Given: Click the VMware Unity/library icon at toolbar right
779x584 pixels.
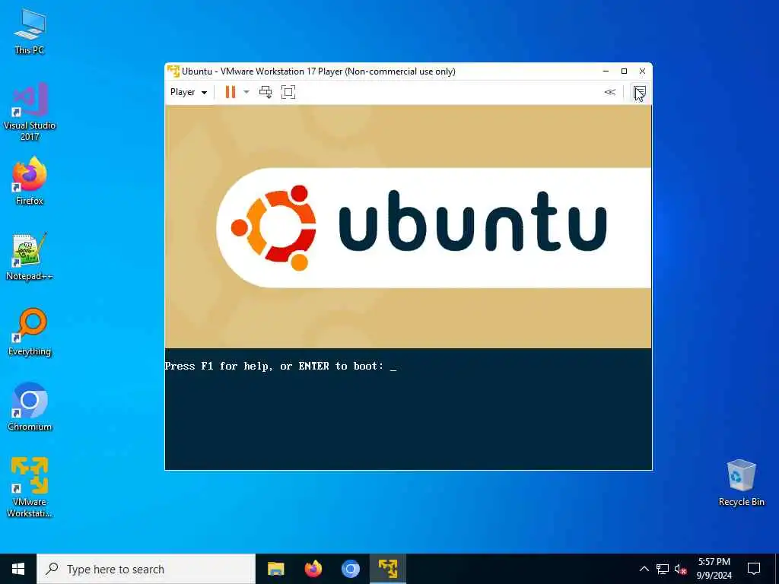Looking at the screenshot, I should (x=639, y=92).
